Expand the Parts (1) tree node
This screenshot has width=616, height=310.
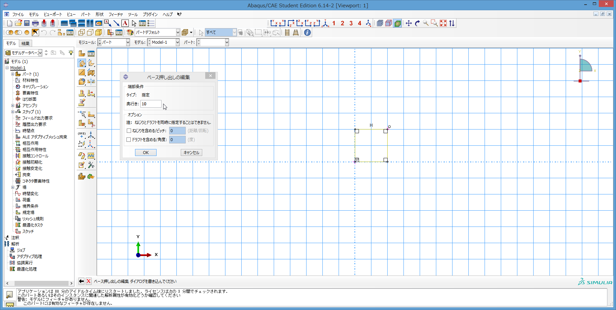[x=13, y=74]
